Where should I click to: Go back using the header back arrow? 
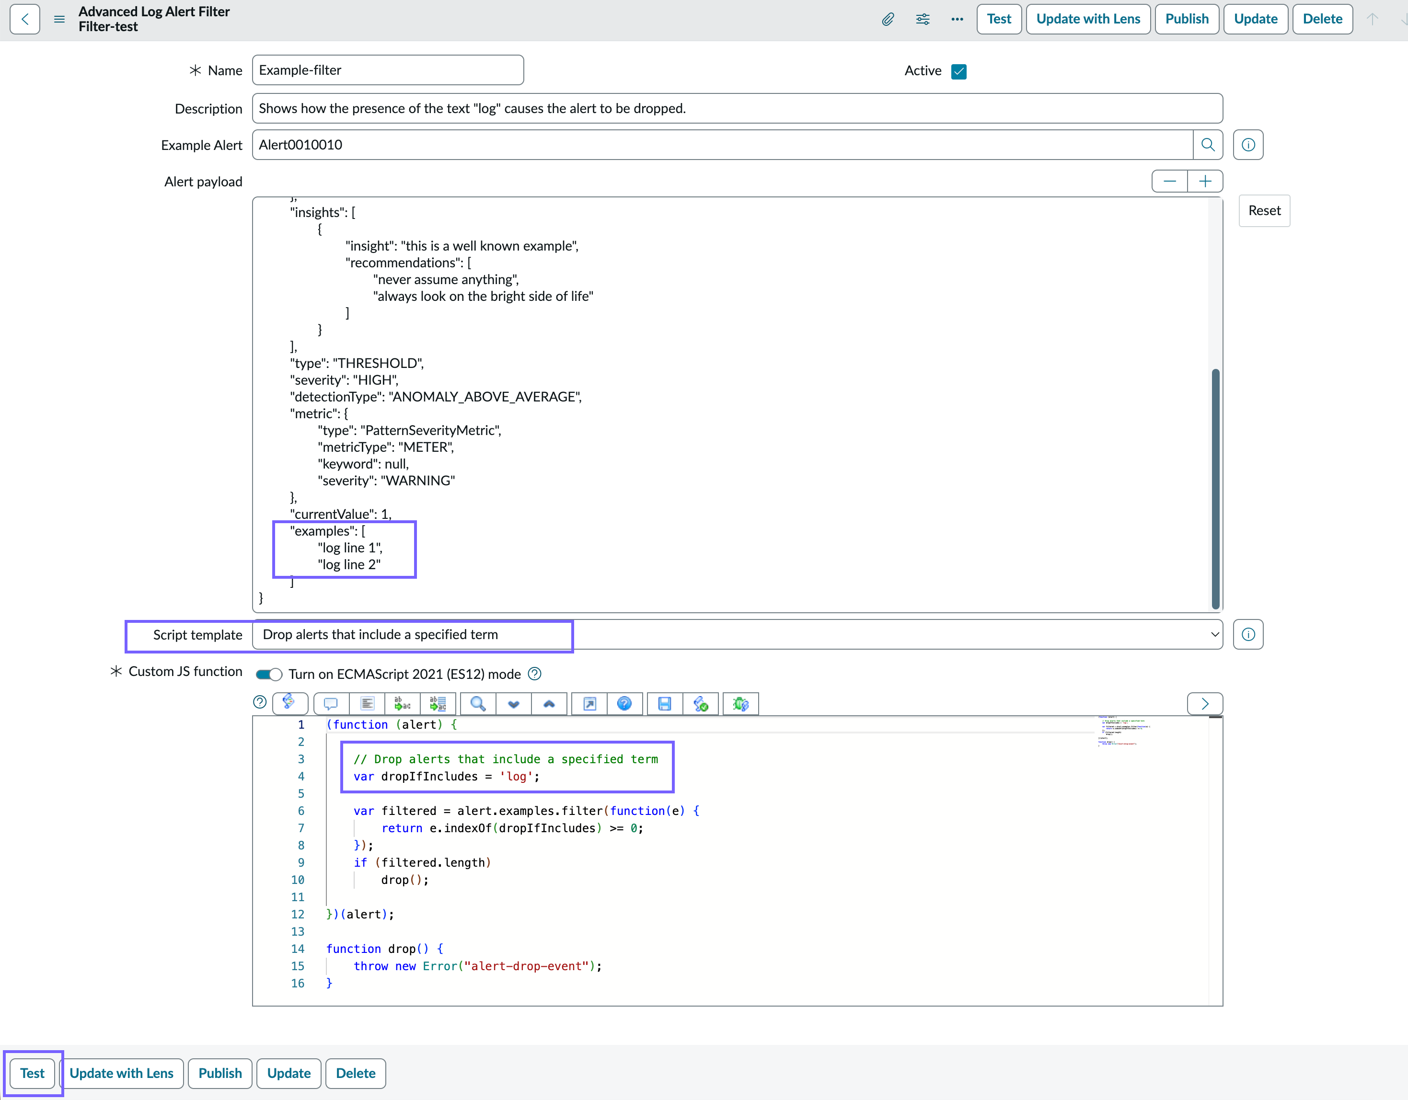(24, 19)
